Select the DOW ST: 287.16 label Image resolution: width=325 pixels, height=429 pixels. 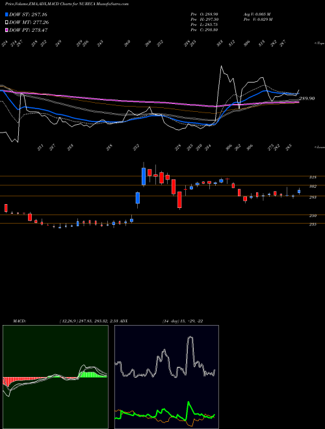tap(28, 14)
